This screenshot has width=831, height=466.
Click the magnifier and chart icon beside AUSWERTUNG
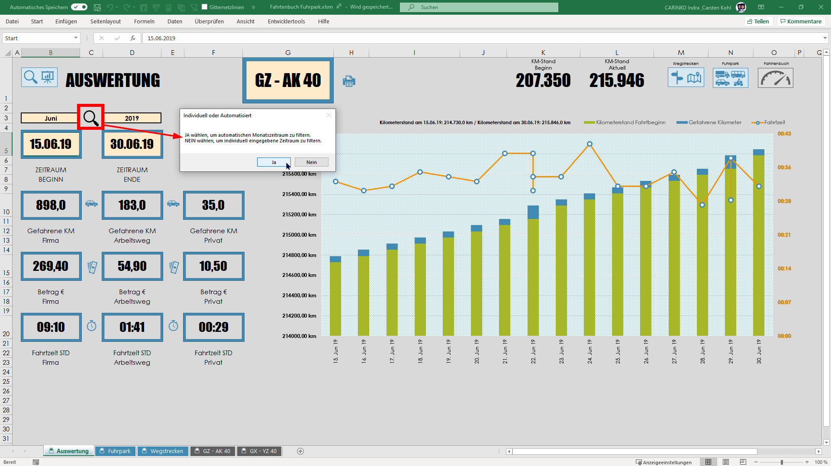39,77
